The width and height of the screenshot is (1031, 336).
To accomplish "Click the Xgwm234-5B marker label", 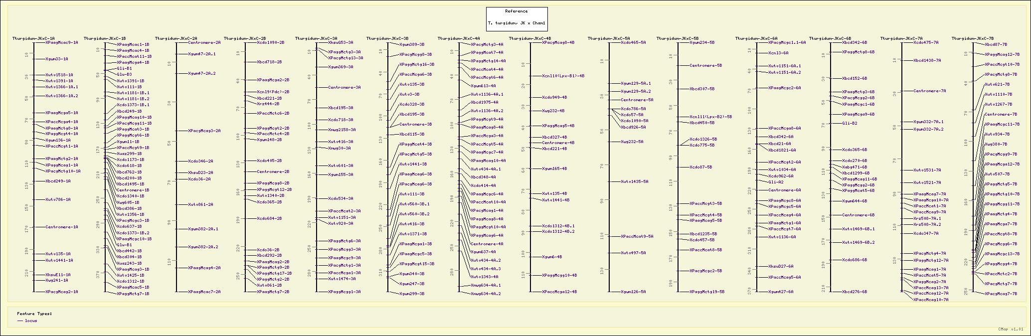I will point(702,43).
